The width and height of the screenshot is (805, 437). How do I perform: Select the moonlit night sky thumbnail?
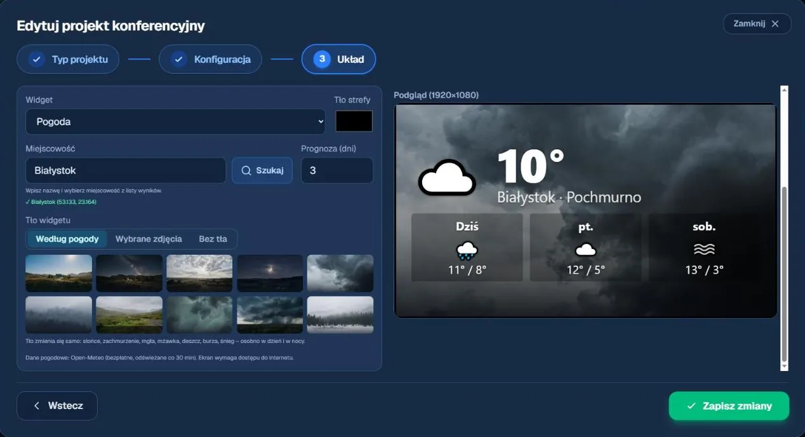(270, 273)
